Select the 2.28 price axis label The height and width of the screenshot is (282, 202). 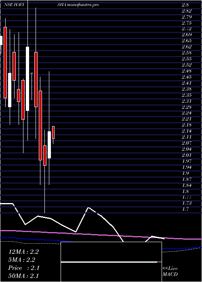coord(187,107)
